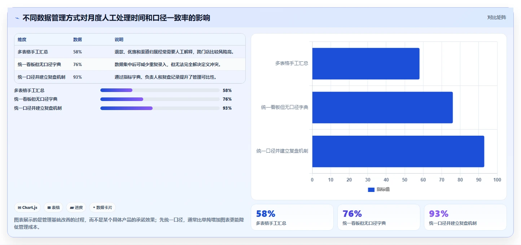Screen dimensions: 521x245
Task: Click the 93% data card
Action: pos(465,217)
